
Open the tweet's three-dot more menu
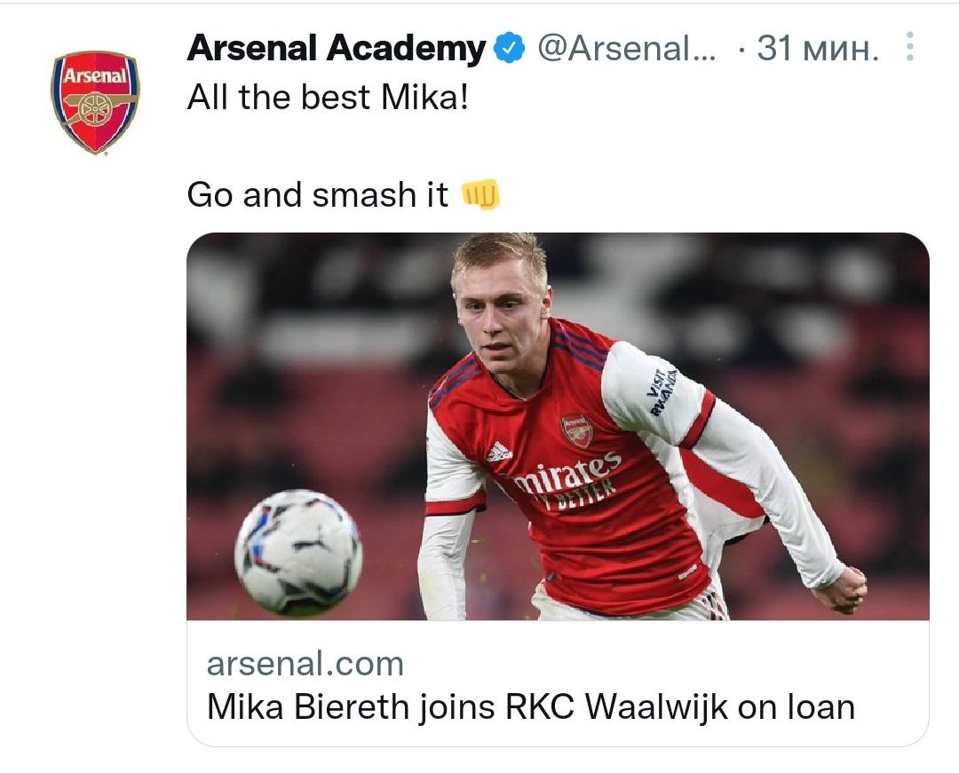909,48
